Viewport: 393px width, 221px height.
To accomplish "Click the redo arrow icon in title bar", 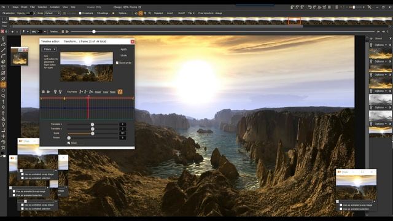I will (314, 7).
